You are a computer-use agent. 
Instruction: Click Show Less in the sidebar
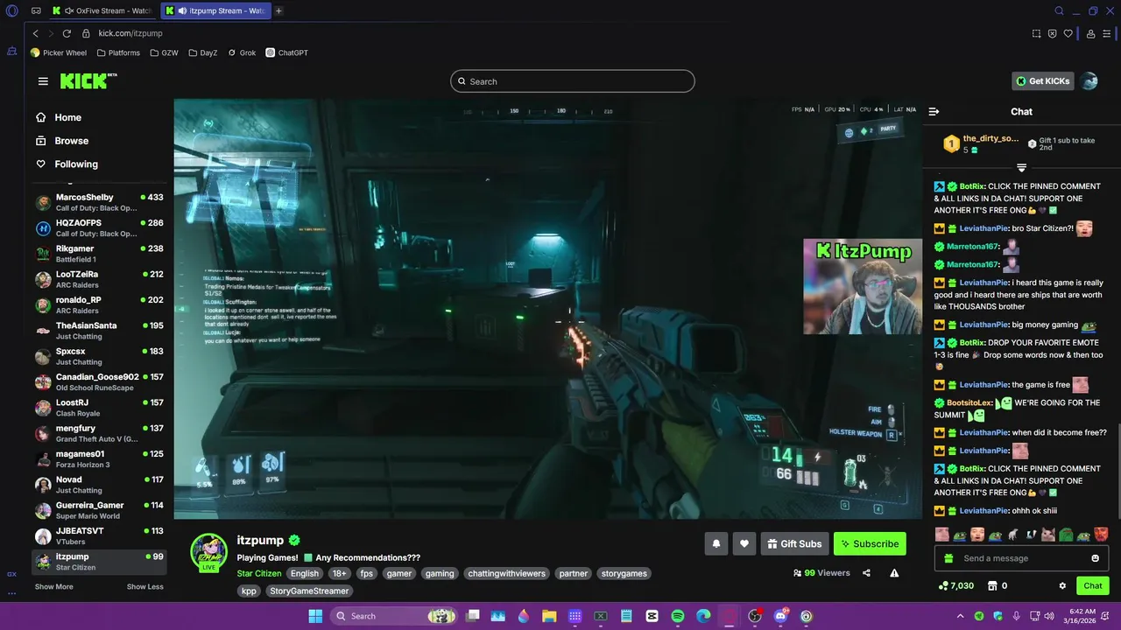(x=145, y=586)
